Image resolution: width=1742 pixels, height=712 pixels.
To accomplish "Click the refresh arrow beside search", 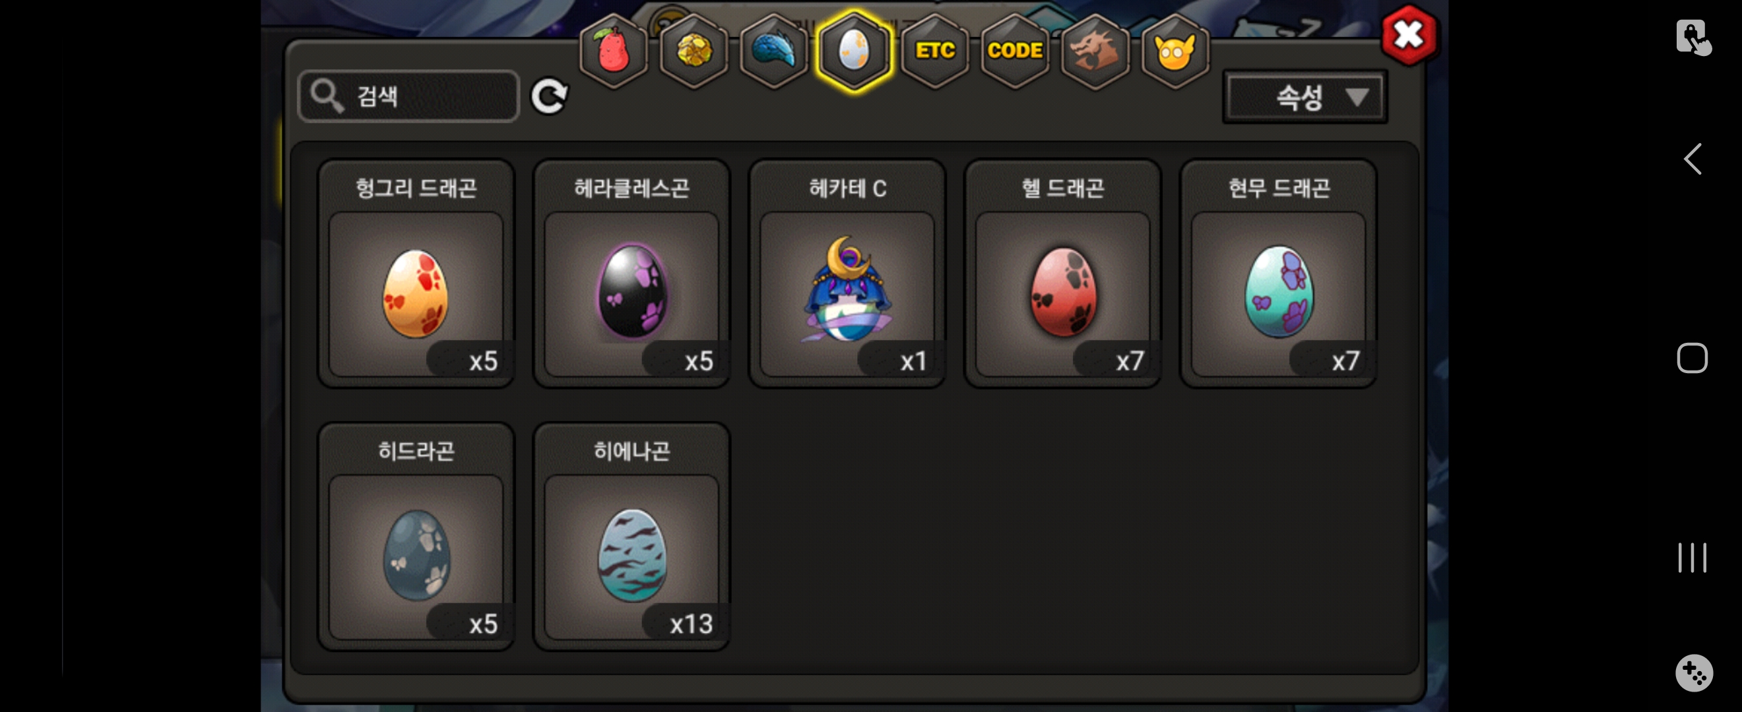I will click(x=549, y=97).
